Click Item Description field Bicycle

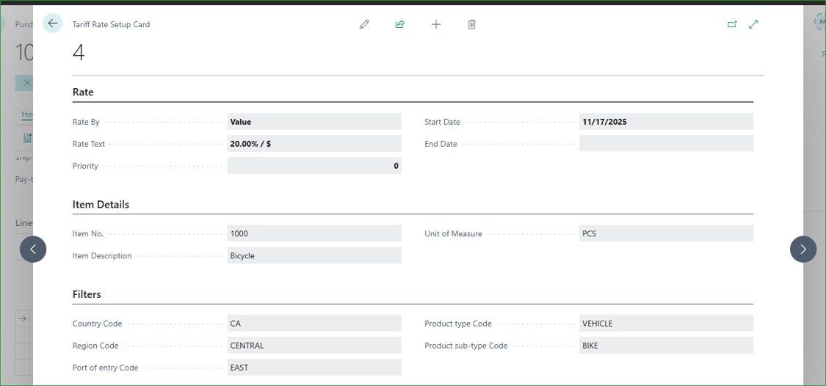tap(314, 255)
